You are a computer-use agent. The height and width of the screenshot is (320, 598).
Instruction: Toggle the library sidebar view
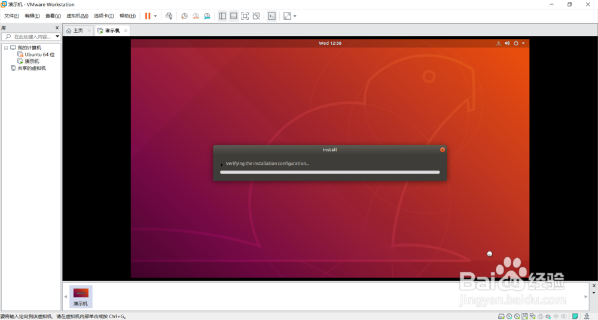[x=222, y=16]
